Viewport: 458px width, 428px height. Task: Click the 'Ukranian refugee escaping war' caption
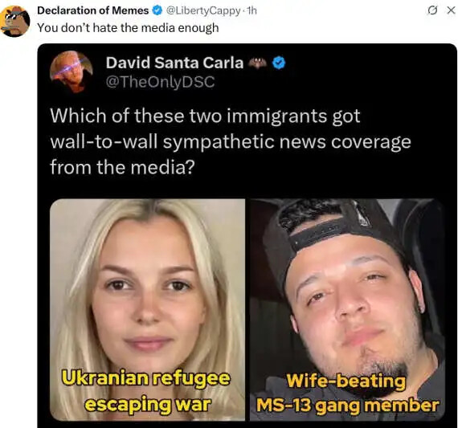147,391
